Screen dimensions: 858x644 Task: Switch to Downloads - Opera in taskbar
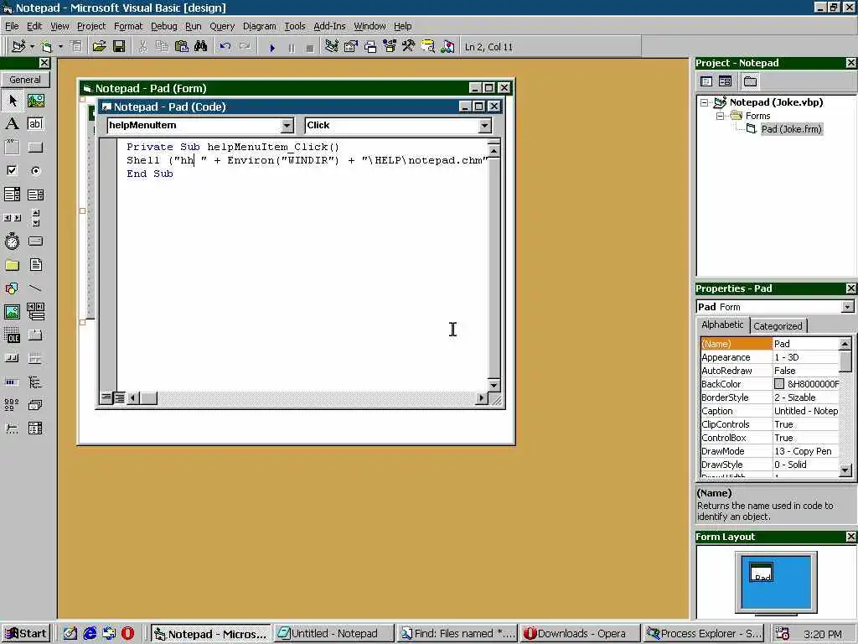580,634
